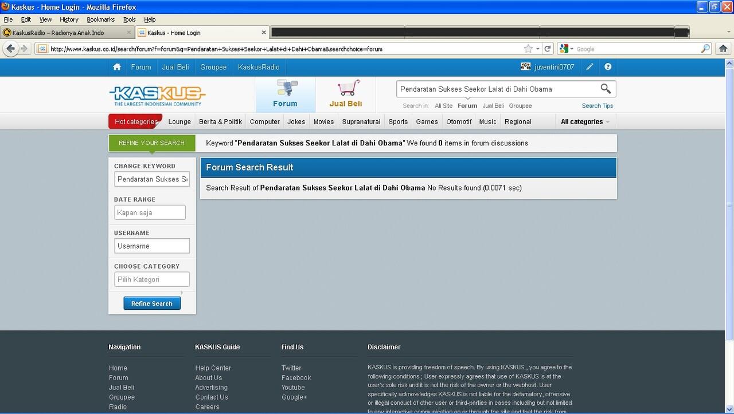Open the address bar history dropdown arrow
Screen dimensions: 734x414
click(537, 49)
